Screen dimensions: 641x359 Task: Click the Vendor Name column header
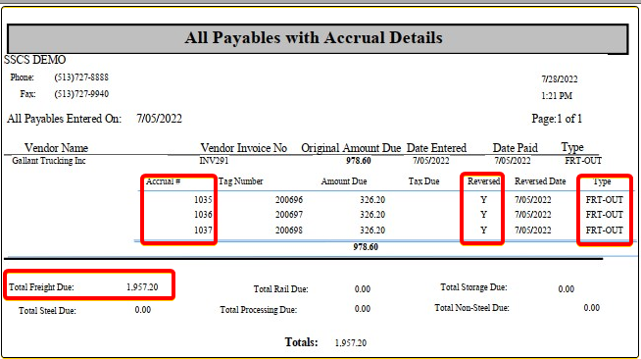[56, 147]
